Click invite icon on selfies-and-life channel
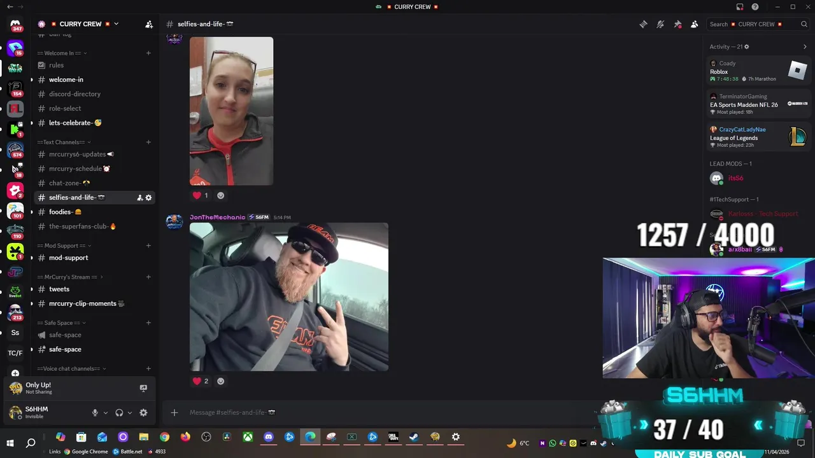 pos(139,198)
